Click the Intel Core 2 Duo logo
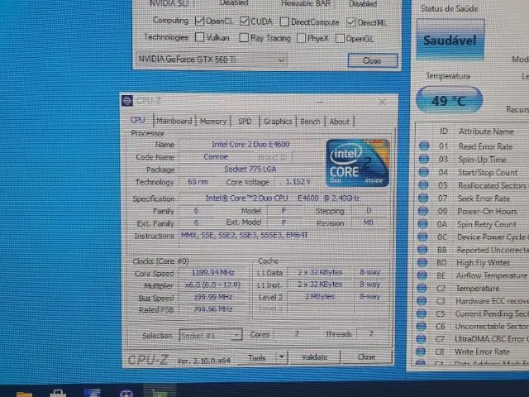Image resolution: width=529 pixels, height=397 pixels. coord(358,163)
